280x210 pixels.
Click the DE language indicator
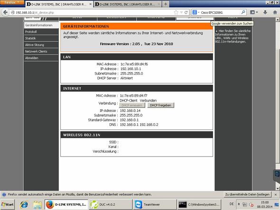[232, 204]
